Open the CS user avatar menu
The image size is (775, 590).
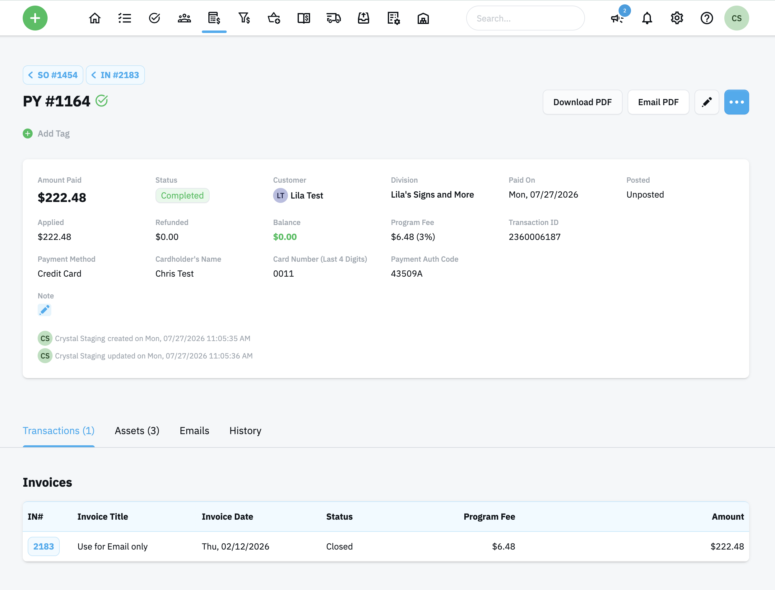(736, 18)
